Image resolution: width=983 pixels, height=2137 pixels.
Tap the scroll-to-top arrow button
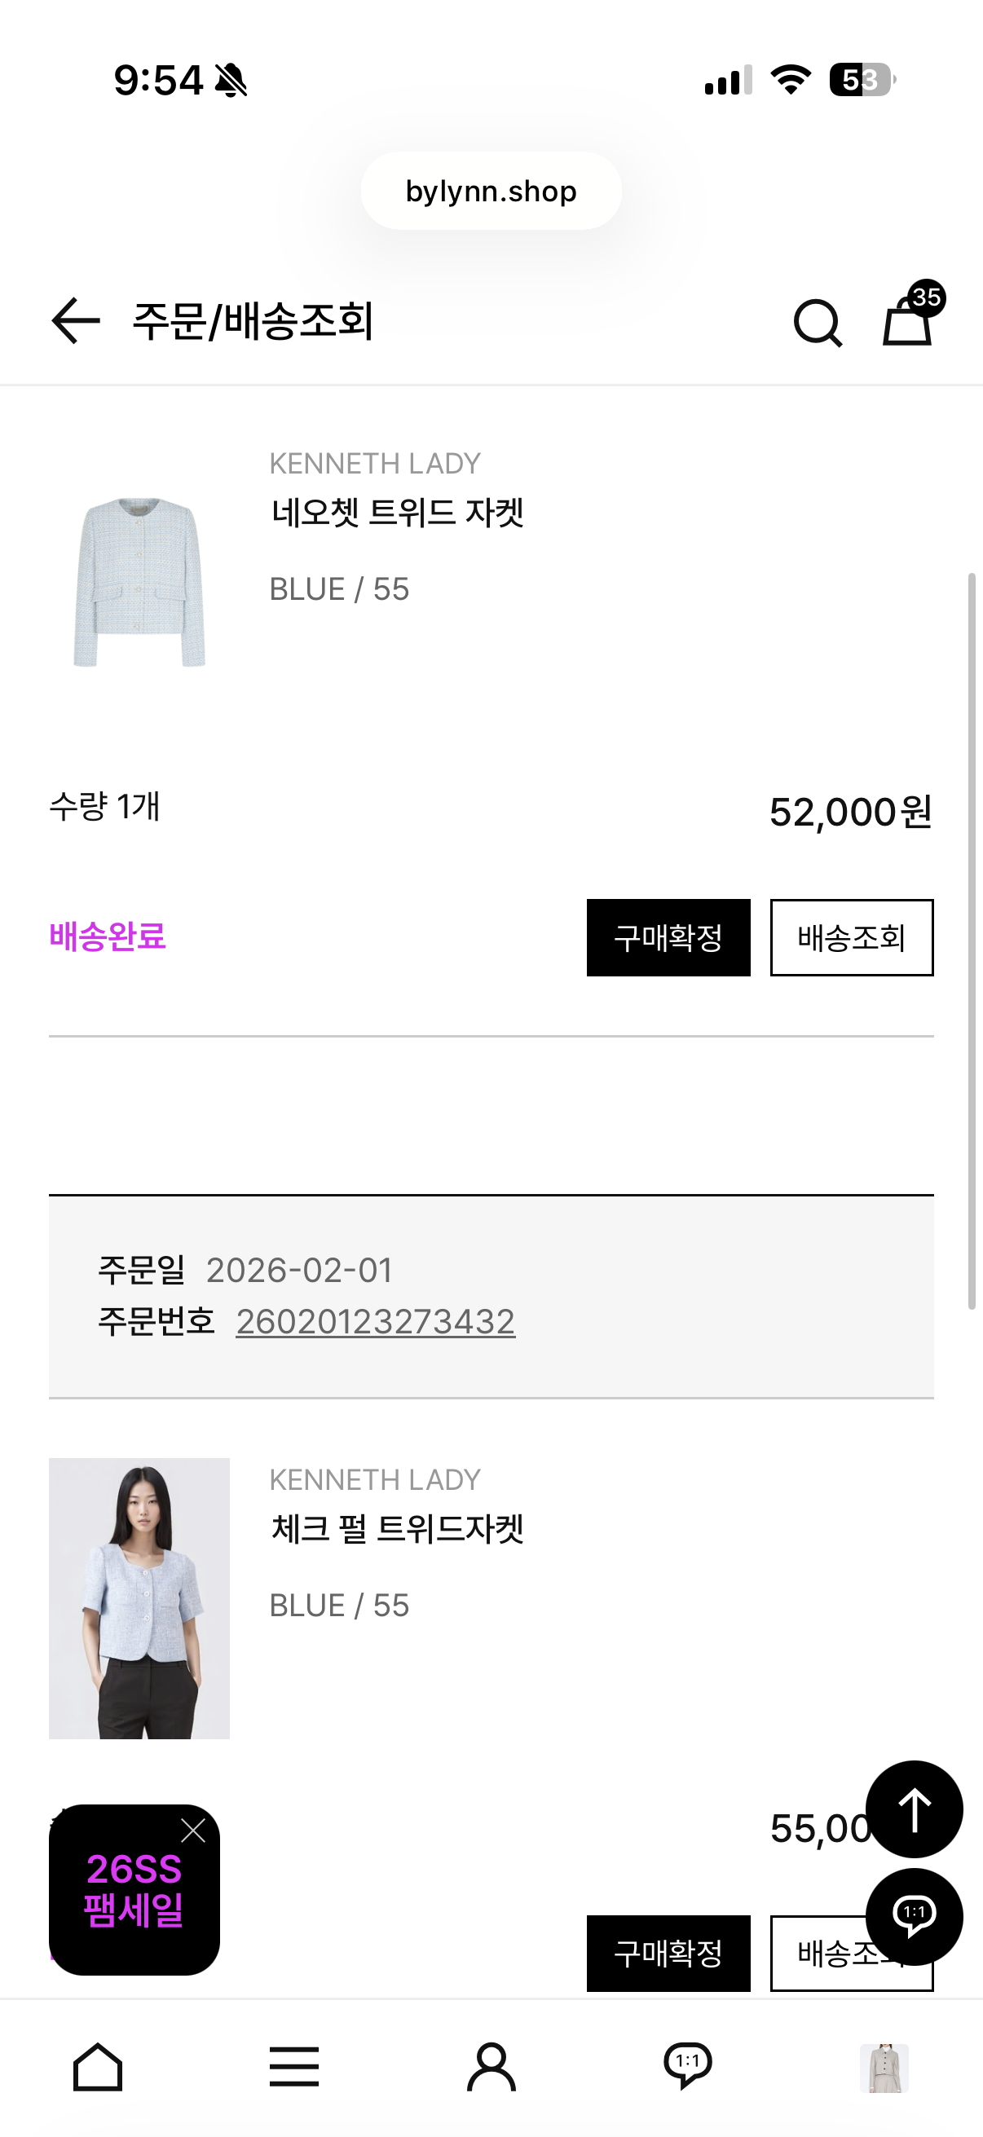pos(914,1809)
